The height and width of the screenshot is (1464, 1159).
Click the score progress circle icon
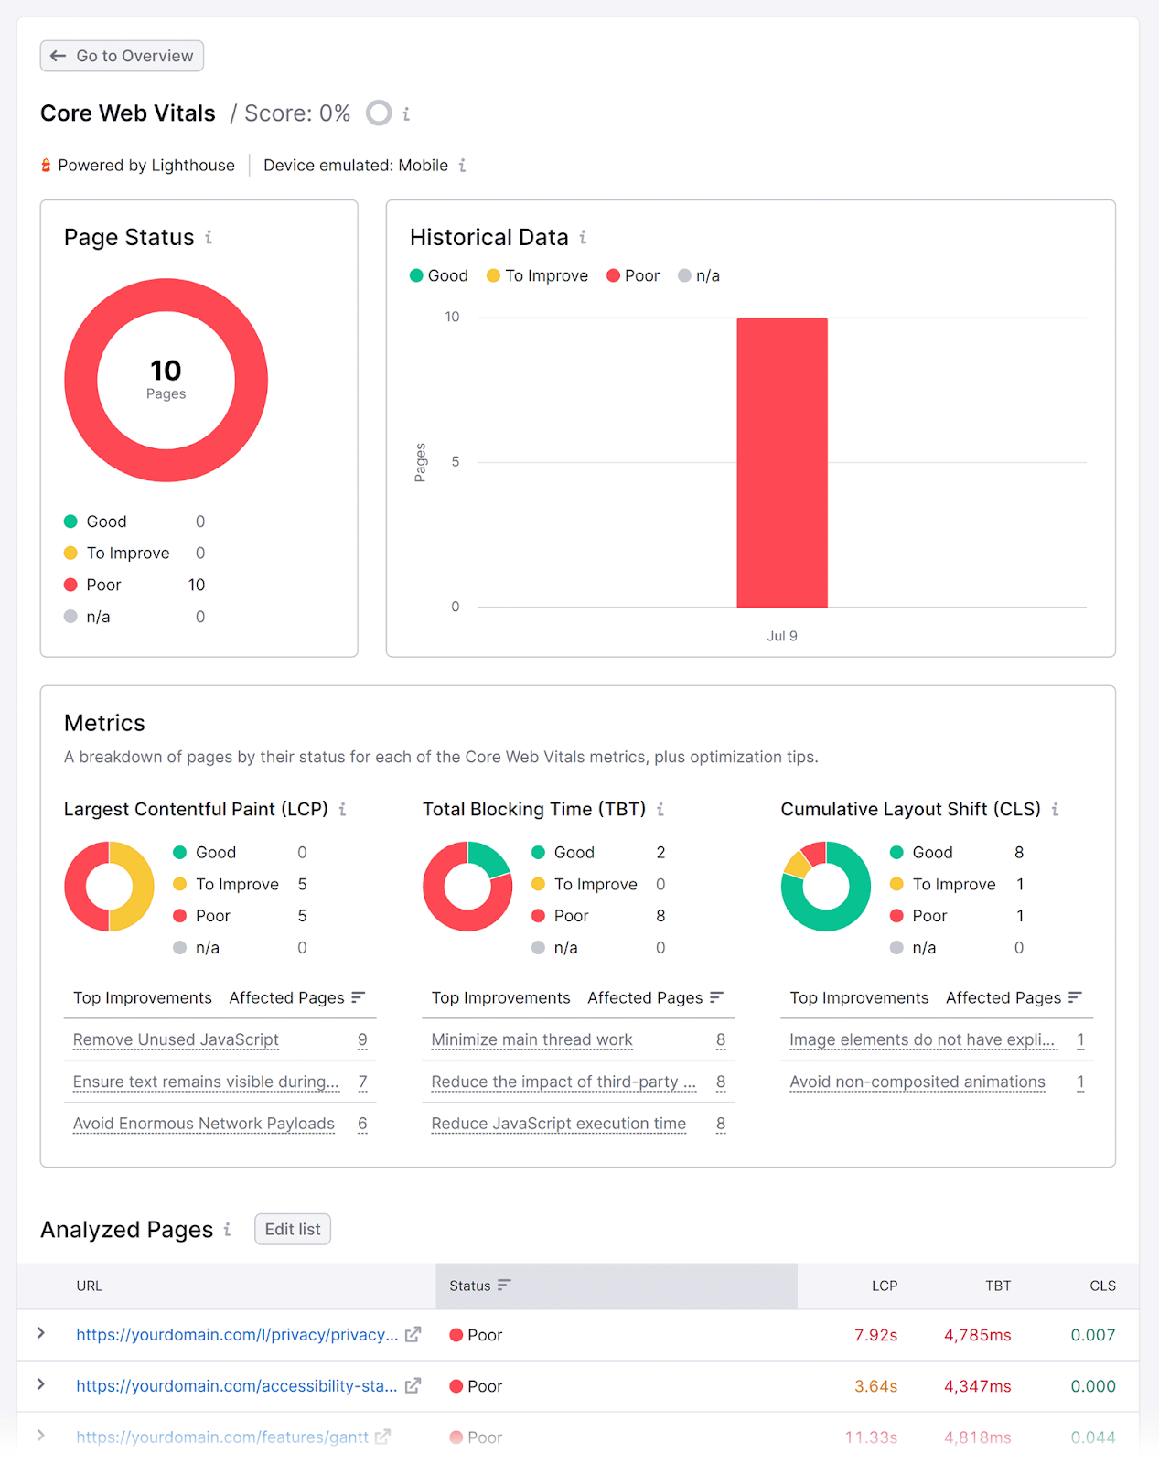click(x=379, y=113)
